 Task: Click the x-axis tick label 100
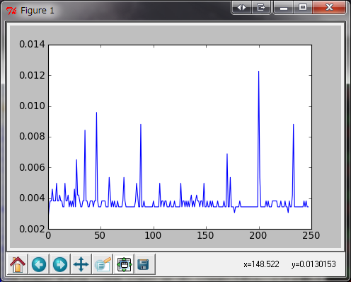tap(153, 235)
